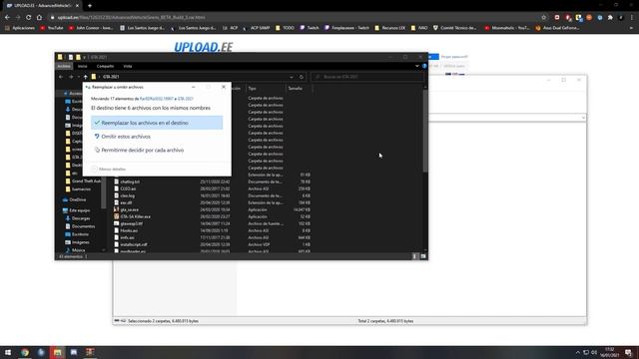The image size is (639, 359).
Task: Open TODO bookmarks folder
Action: point(285,28)
